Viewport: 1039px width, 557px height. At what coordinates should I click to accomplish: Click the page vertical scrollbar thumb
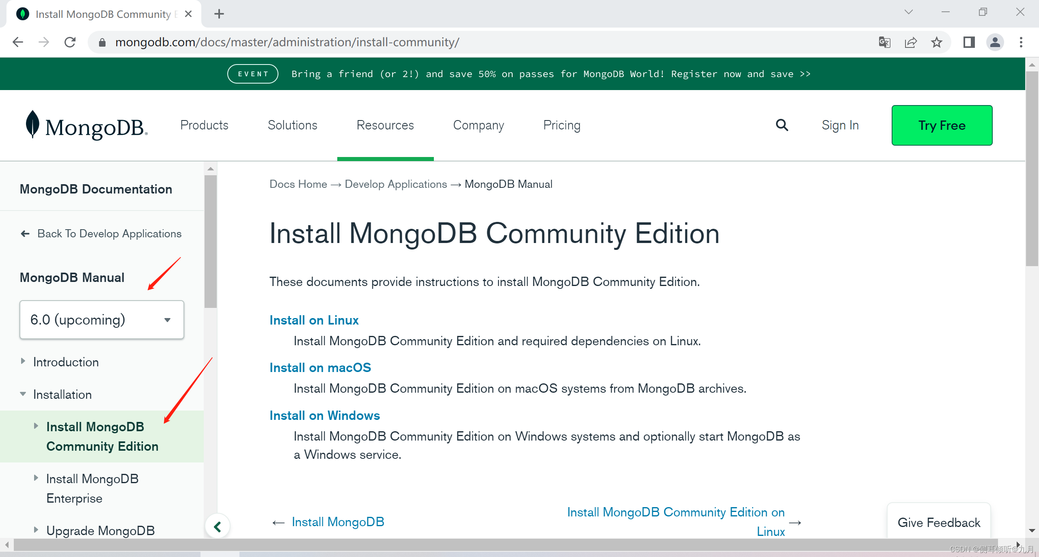[x=1032, y=168]
